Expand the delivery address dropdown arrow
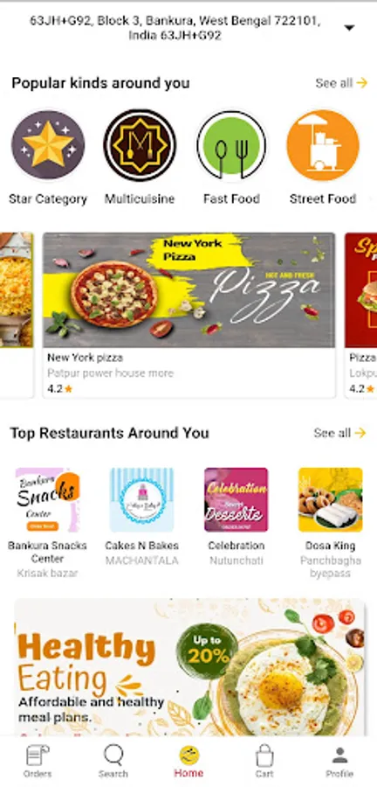This screenshot has height=787, width=377. pos(349,28)
